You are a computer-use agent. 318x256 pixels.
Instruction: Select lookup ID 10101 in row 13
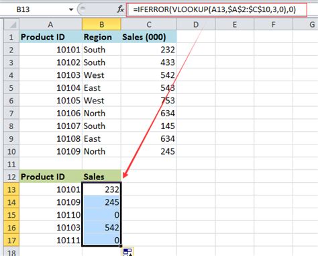point(50,189)
